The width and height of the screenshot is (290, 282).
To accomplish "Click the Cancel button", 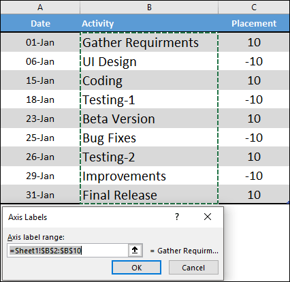I will (x=193, y=268).
